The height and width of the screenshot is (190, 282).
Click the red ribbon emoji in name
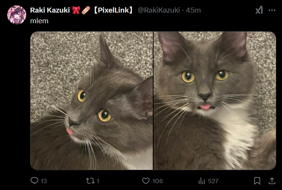point(76,10)
